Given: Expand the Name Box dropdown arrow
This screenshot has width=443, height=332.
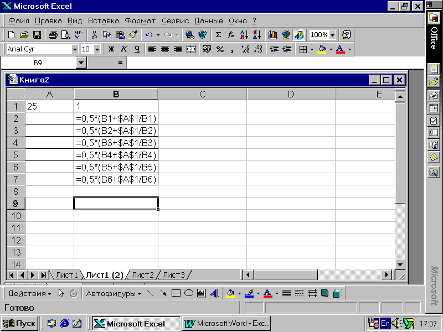Looking at the screenshot, I should click(x=81, y=63).
